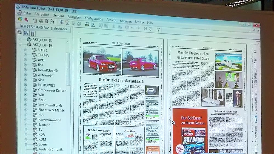Screen dimensions: 274x154
Task: Click the print preview icon beside the printer
Action: 93,25
